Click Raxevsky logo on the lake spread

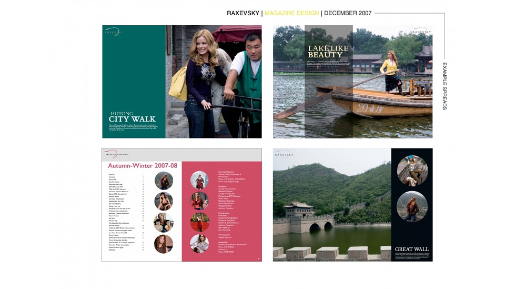421,31
